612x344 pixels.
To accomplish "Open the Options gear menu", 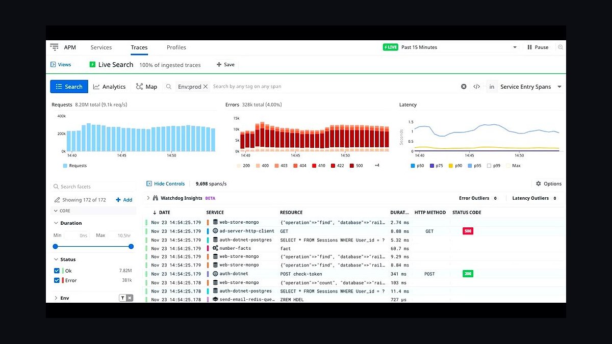I will pos(549,184).
